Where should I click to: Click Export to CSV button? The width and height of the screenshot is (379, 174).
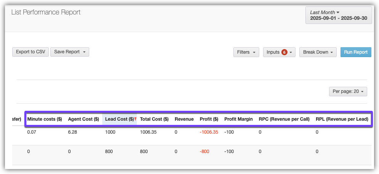31,52
